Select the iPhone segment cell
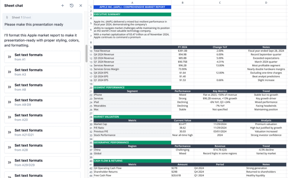Image resolution: width=288 pixels, height=178 pixels. click(x=132, y=95)
